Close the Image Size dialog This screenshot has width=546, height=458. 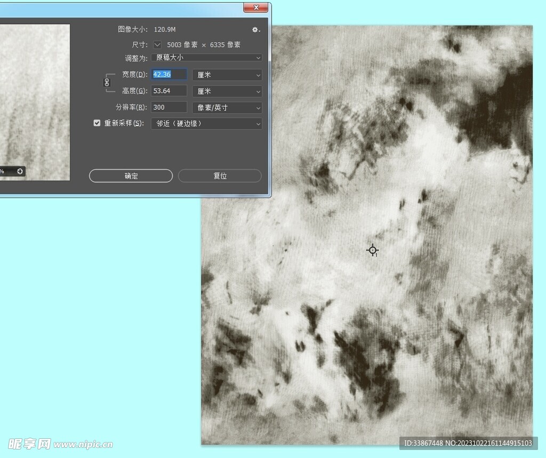(255, 7)
